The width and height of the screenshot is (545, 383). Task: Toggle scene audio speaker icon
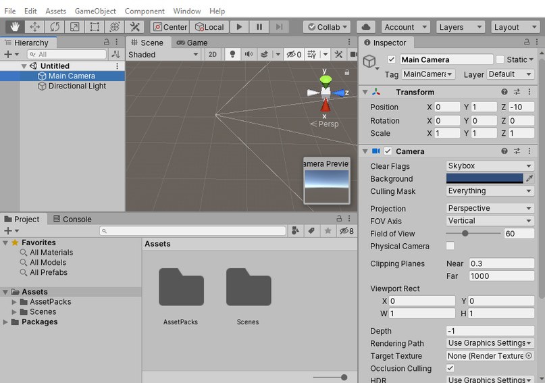point(249,54)
